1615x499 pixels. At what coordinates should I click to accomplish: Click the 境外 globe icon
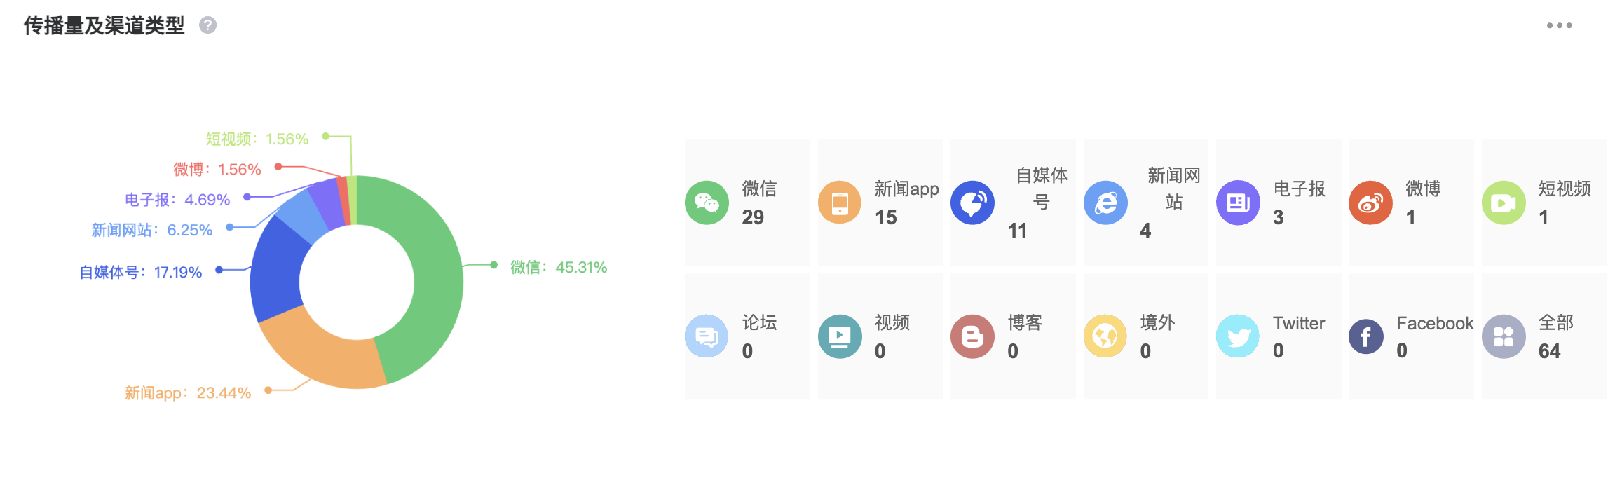point(1105,336)
